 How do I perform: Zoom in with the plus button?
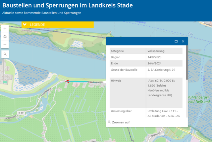5,29
